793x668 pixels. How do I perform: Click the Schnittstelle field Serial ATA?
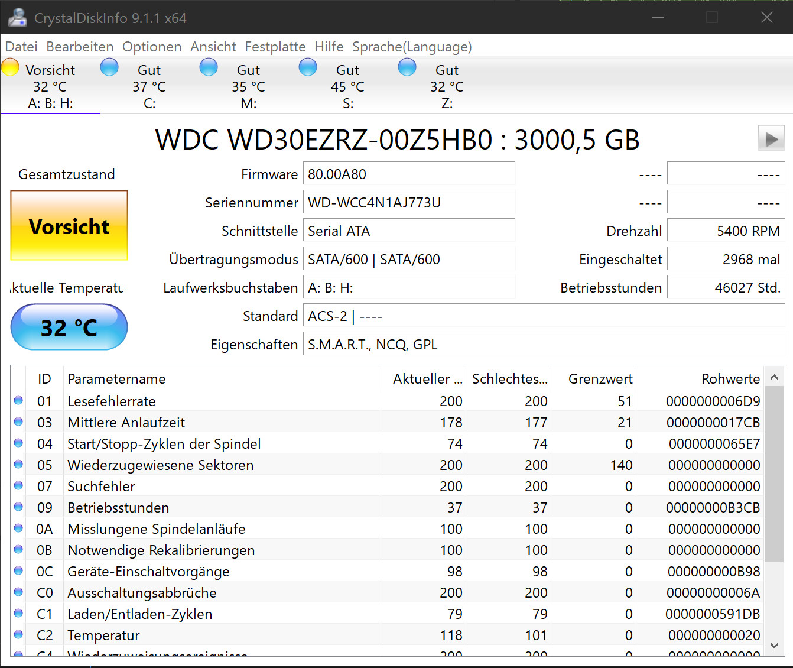(x=409, y=231)
